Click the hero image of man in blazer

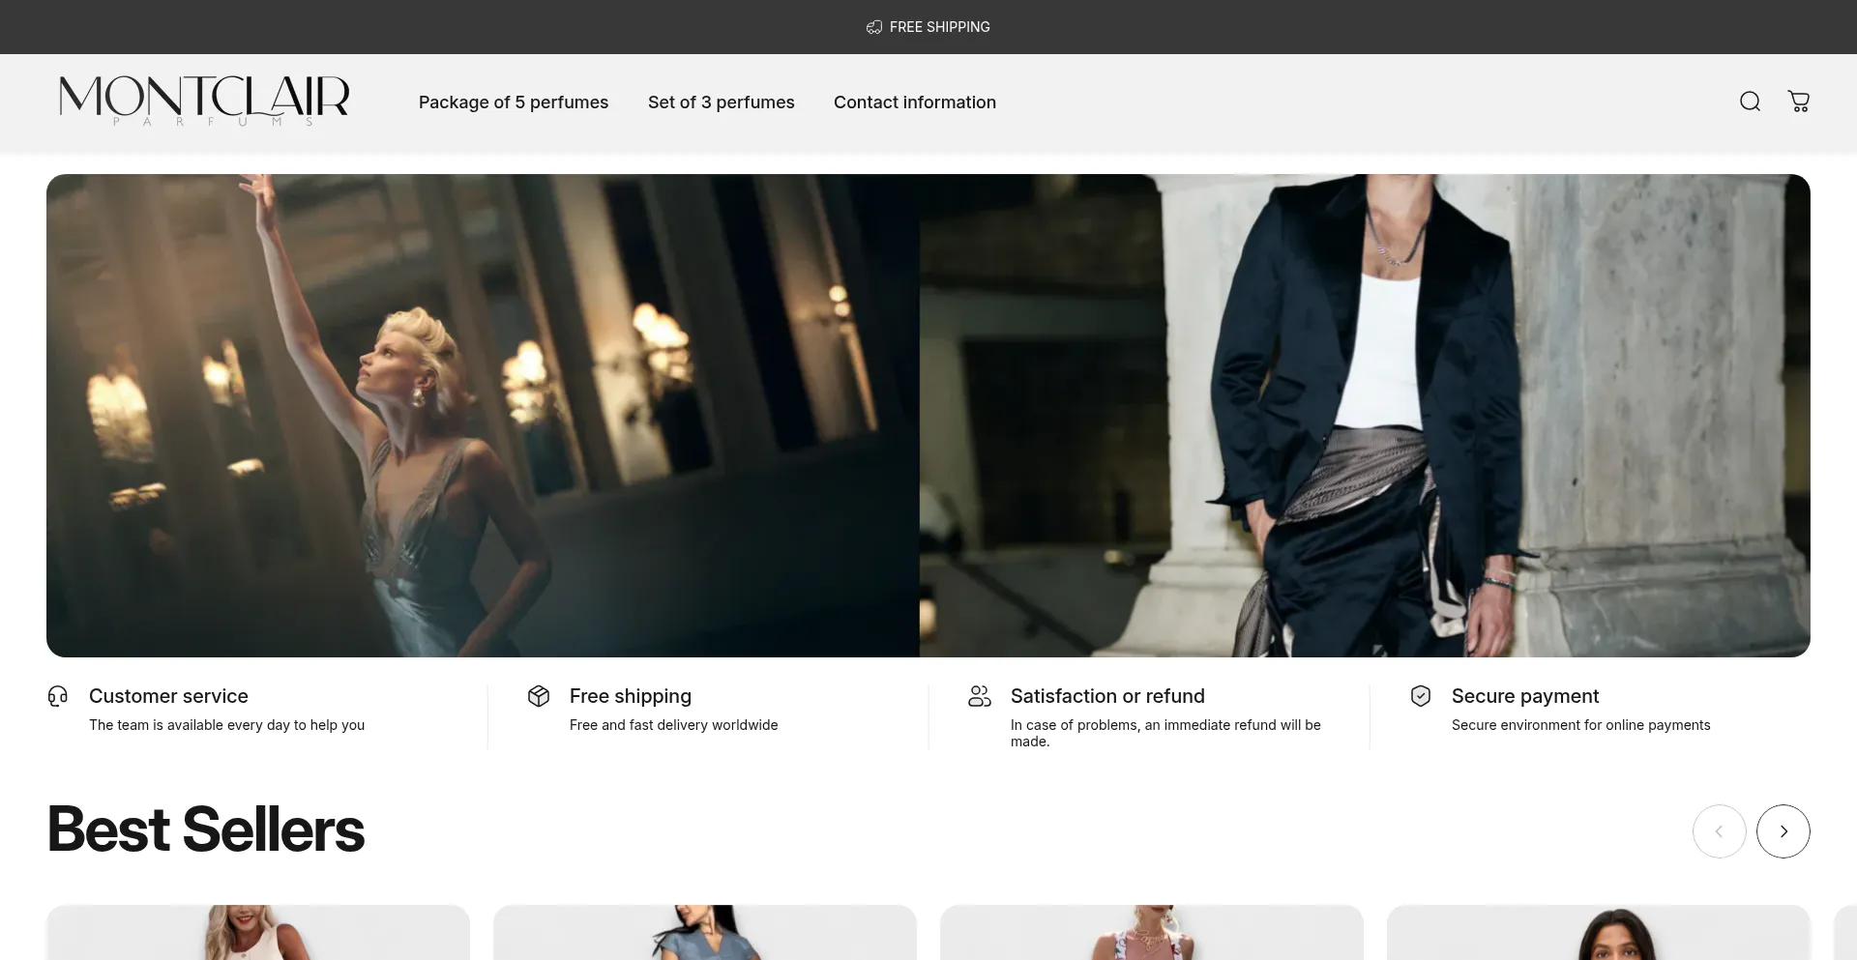click(x=1364, y=416)
